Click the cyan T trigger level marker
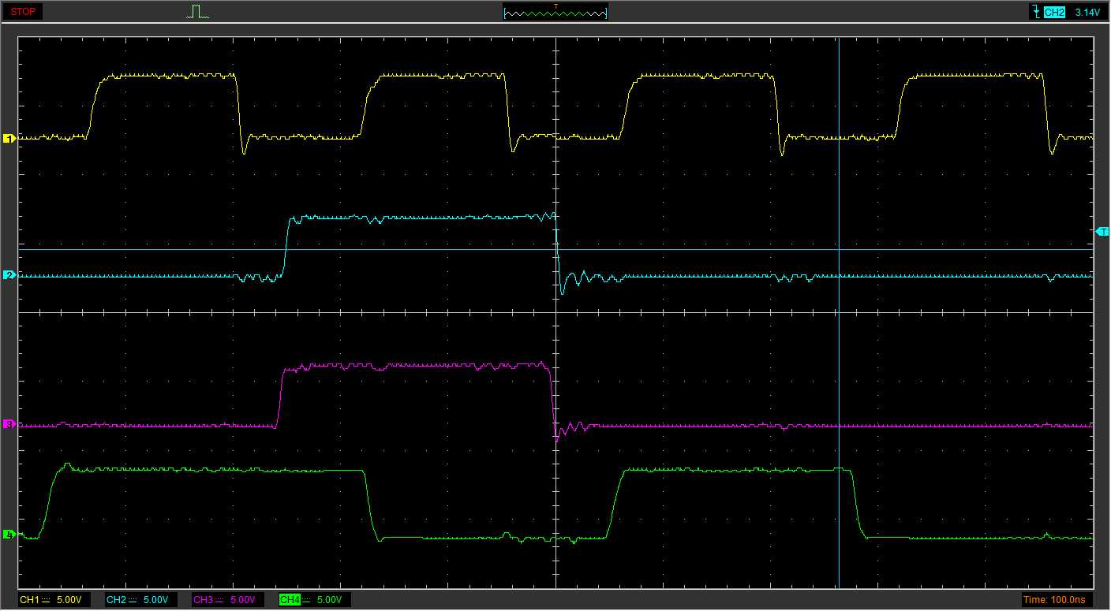 (x=1102, y=231)
